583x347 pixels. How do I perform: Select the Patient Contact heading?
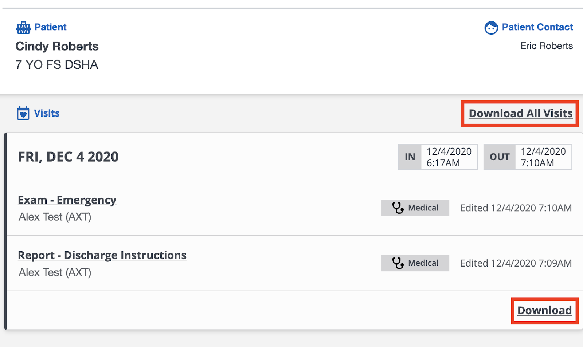537,27
